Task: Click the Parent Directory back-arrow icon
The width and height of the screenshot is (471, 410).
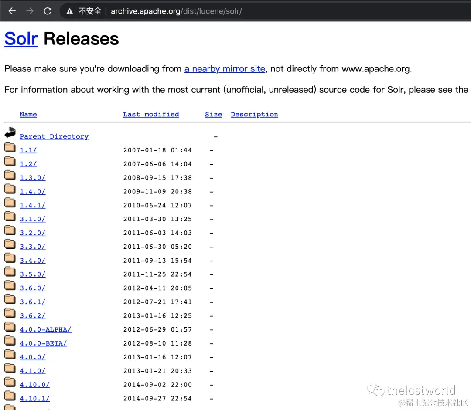Action: coord(10,132)
